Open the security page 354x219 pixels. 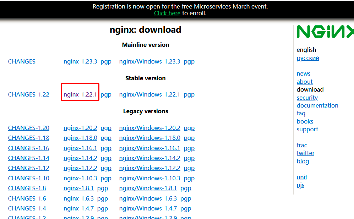pyautogui.click(x=307, y=98)
